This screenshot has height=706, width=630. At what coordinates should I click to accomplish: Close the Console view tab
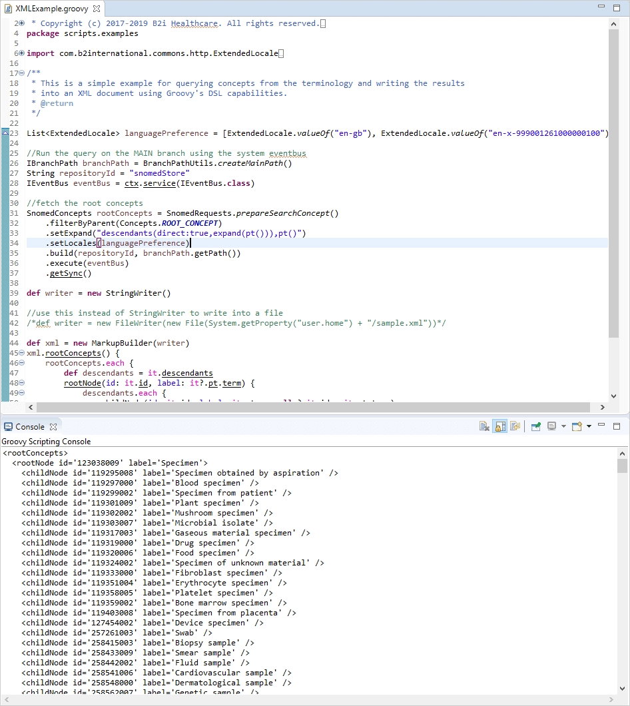53,426
